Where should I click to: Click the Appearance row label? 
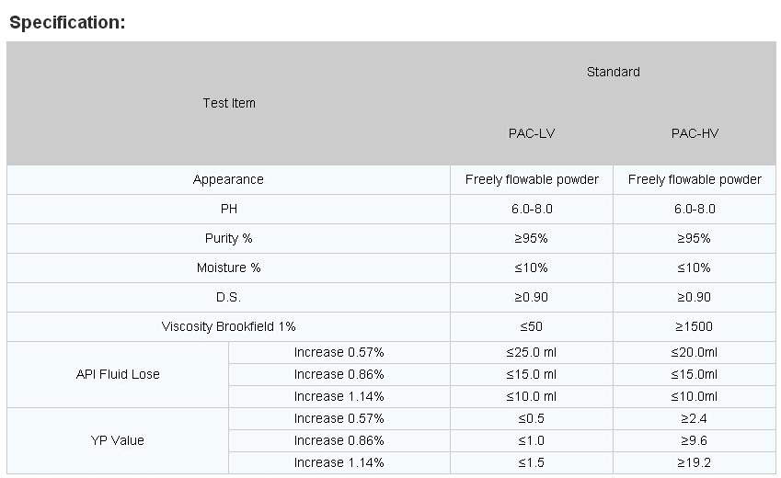pyautogui.click(x=228, y=179)
